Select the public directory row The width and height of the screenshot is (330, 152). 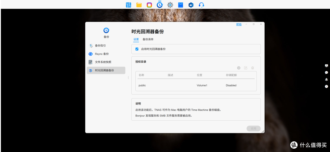[x=196, y=85]
